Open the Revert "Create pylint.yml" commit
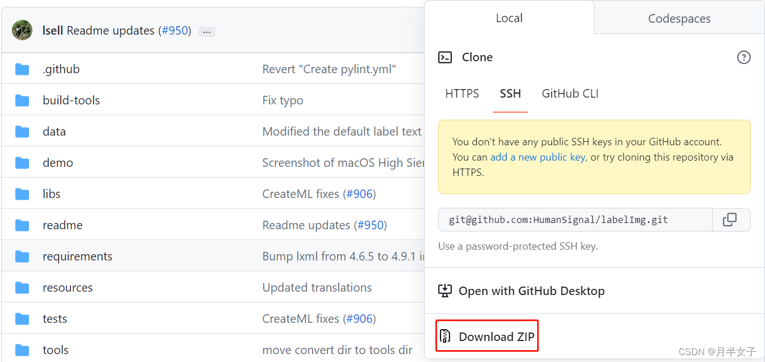Screen dimensions: 765x362 tap(329, 69)
